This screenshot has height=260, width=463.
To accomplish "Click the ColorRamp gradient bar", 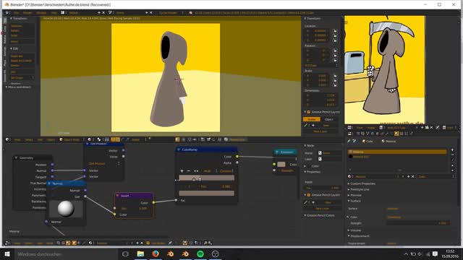I will pos(206,178).
